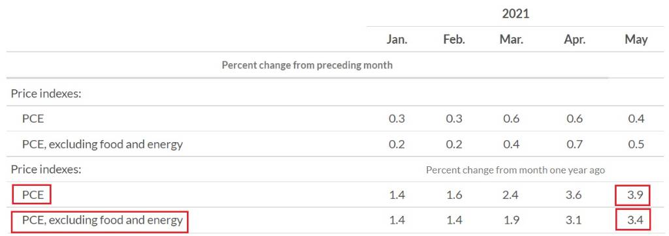
Task: Click the highlighted 3.9 value for May
Action: coord(632,196)
